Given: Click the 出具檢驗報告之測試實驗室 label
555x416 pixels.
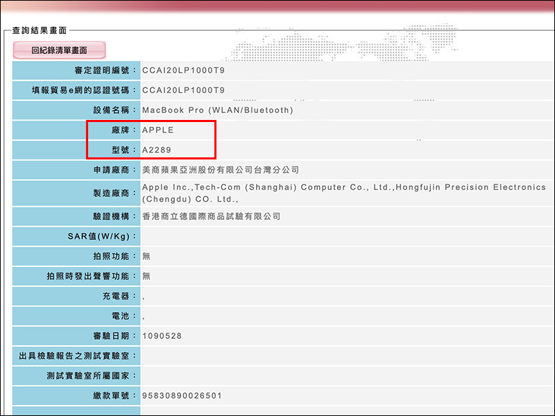Looking at the screenshot, I should coord(78,356).
